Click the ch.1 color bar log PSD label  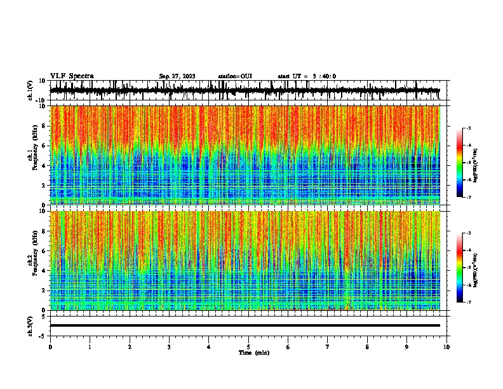476,166
